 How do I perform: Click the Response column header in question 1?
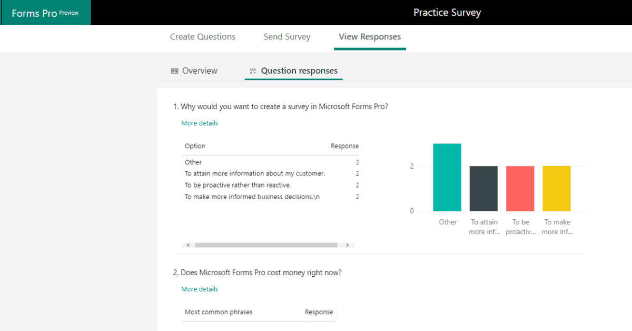coord(344,146)
